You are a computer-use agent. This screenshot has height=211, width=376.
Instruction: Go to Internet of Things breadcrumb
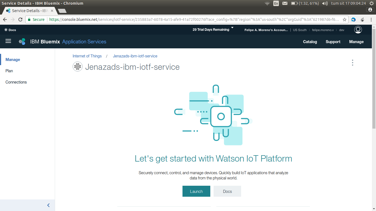pyautogui.click(x=87, y=56)
